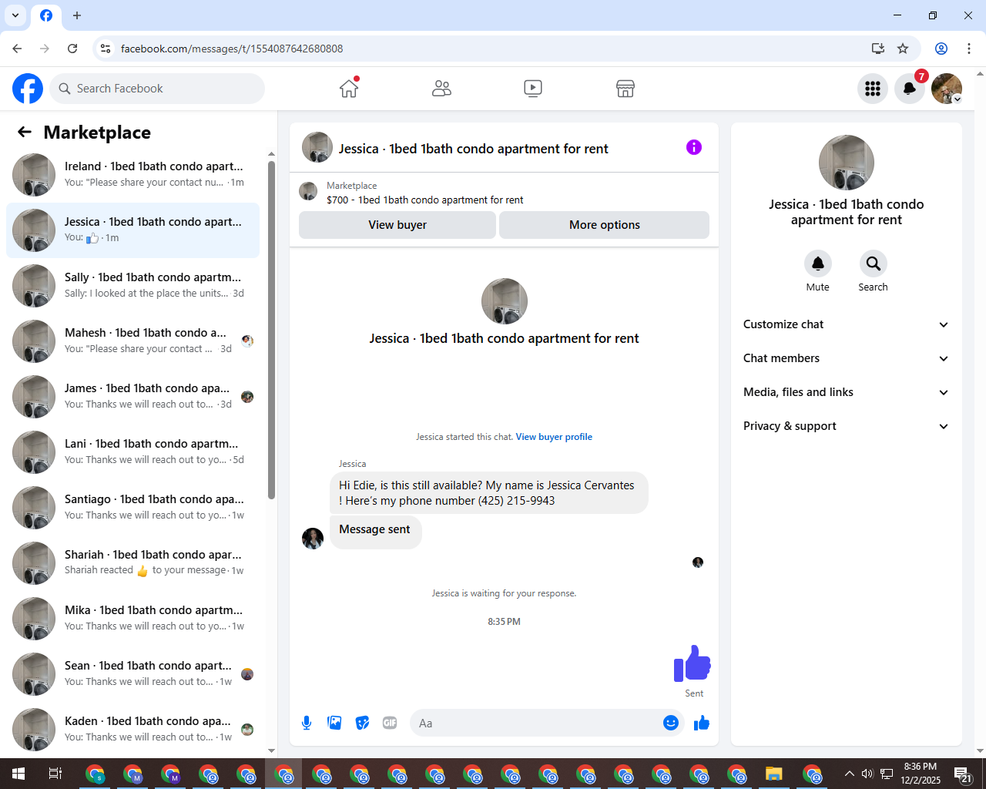Attach a photo with the image icon
986x789 pixels.
click(334, 723)
